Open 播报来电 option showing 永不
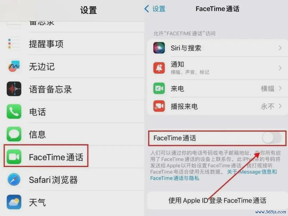288x216 pixels. click(218, 106)
